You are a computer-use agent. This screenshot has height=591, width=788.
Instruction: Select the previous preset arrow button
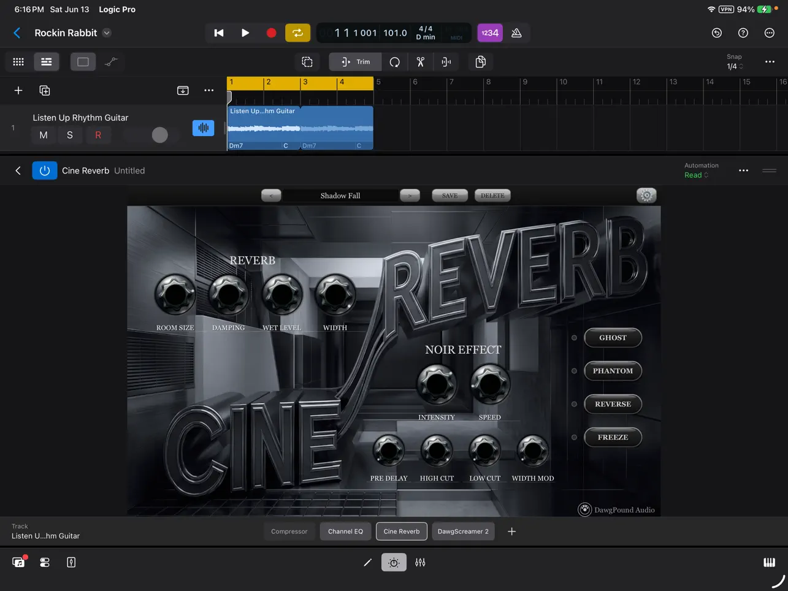271,196
